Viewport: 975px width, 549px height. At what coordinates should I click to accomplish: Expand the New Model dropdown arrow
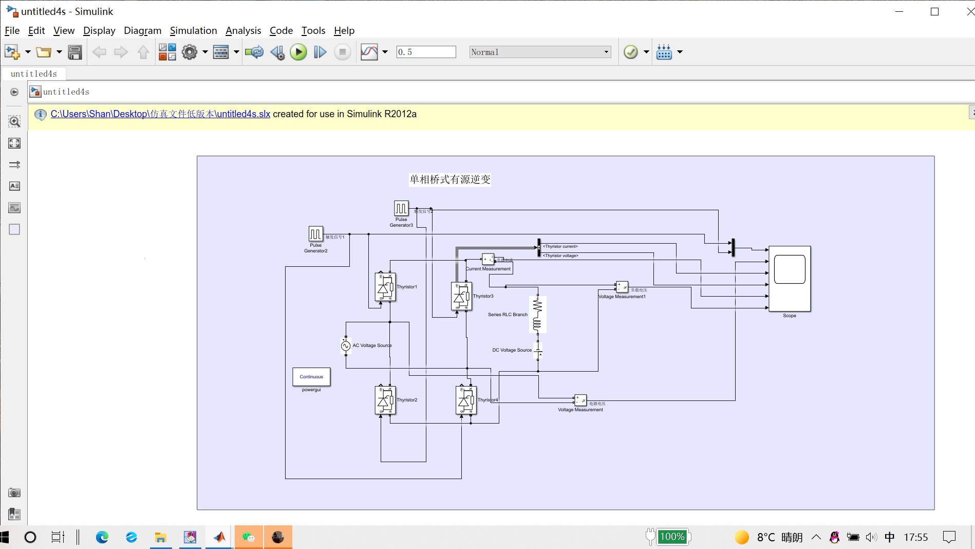[28, 52]
